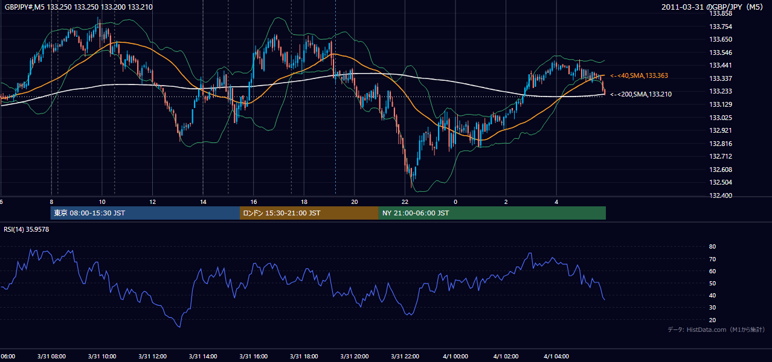772x362 pixels.
Task: Click the 3/31 18:00 time label
Action: [304, 356]
